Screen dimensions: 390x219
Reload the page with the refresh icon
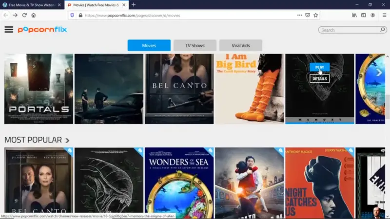tap(24, 15)
